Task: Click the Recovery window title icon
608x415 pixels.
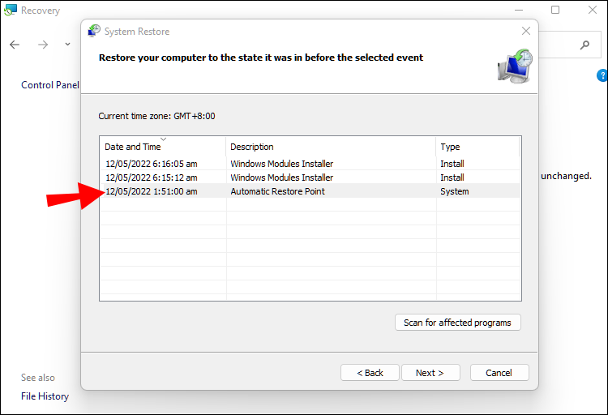Action: [x=10, y=11]
